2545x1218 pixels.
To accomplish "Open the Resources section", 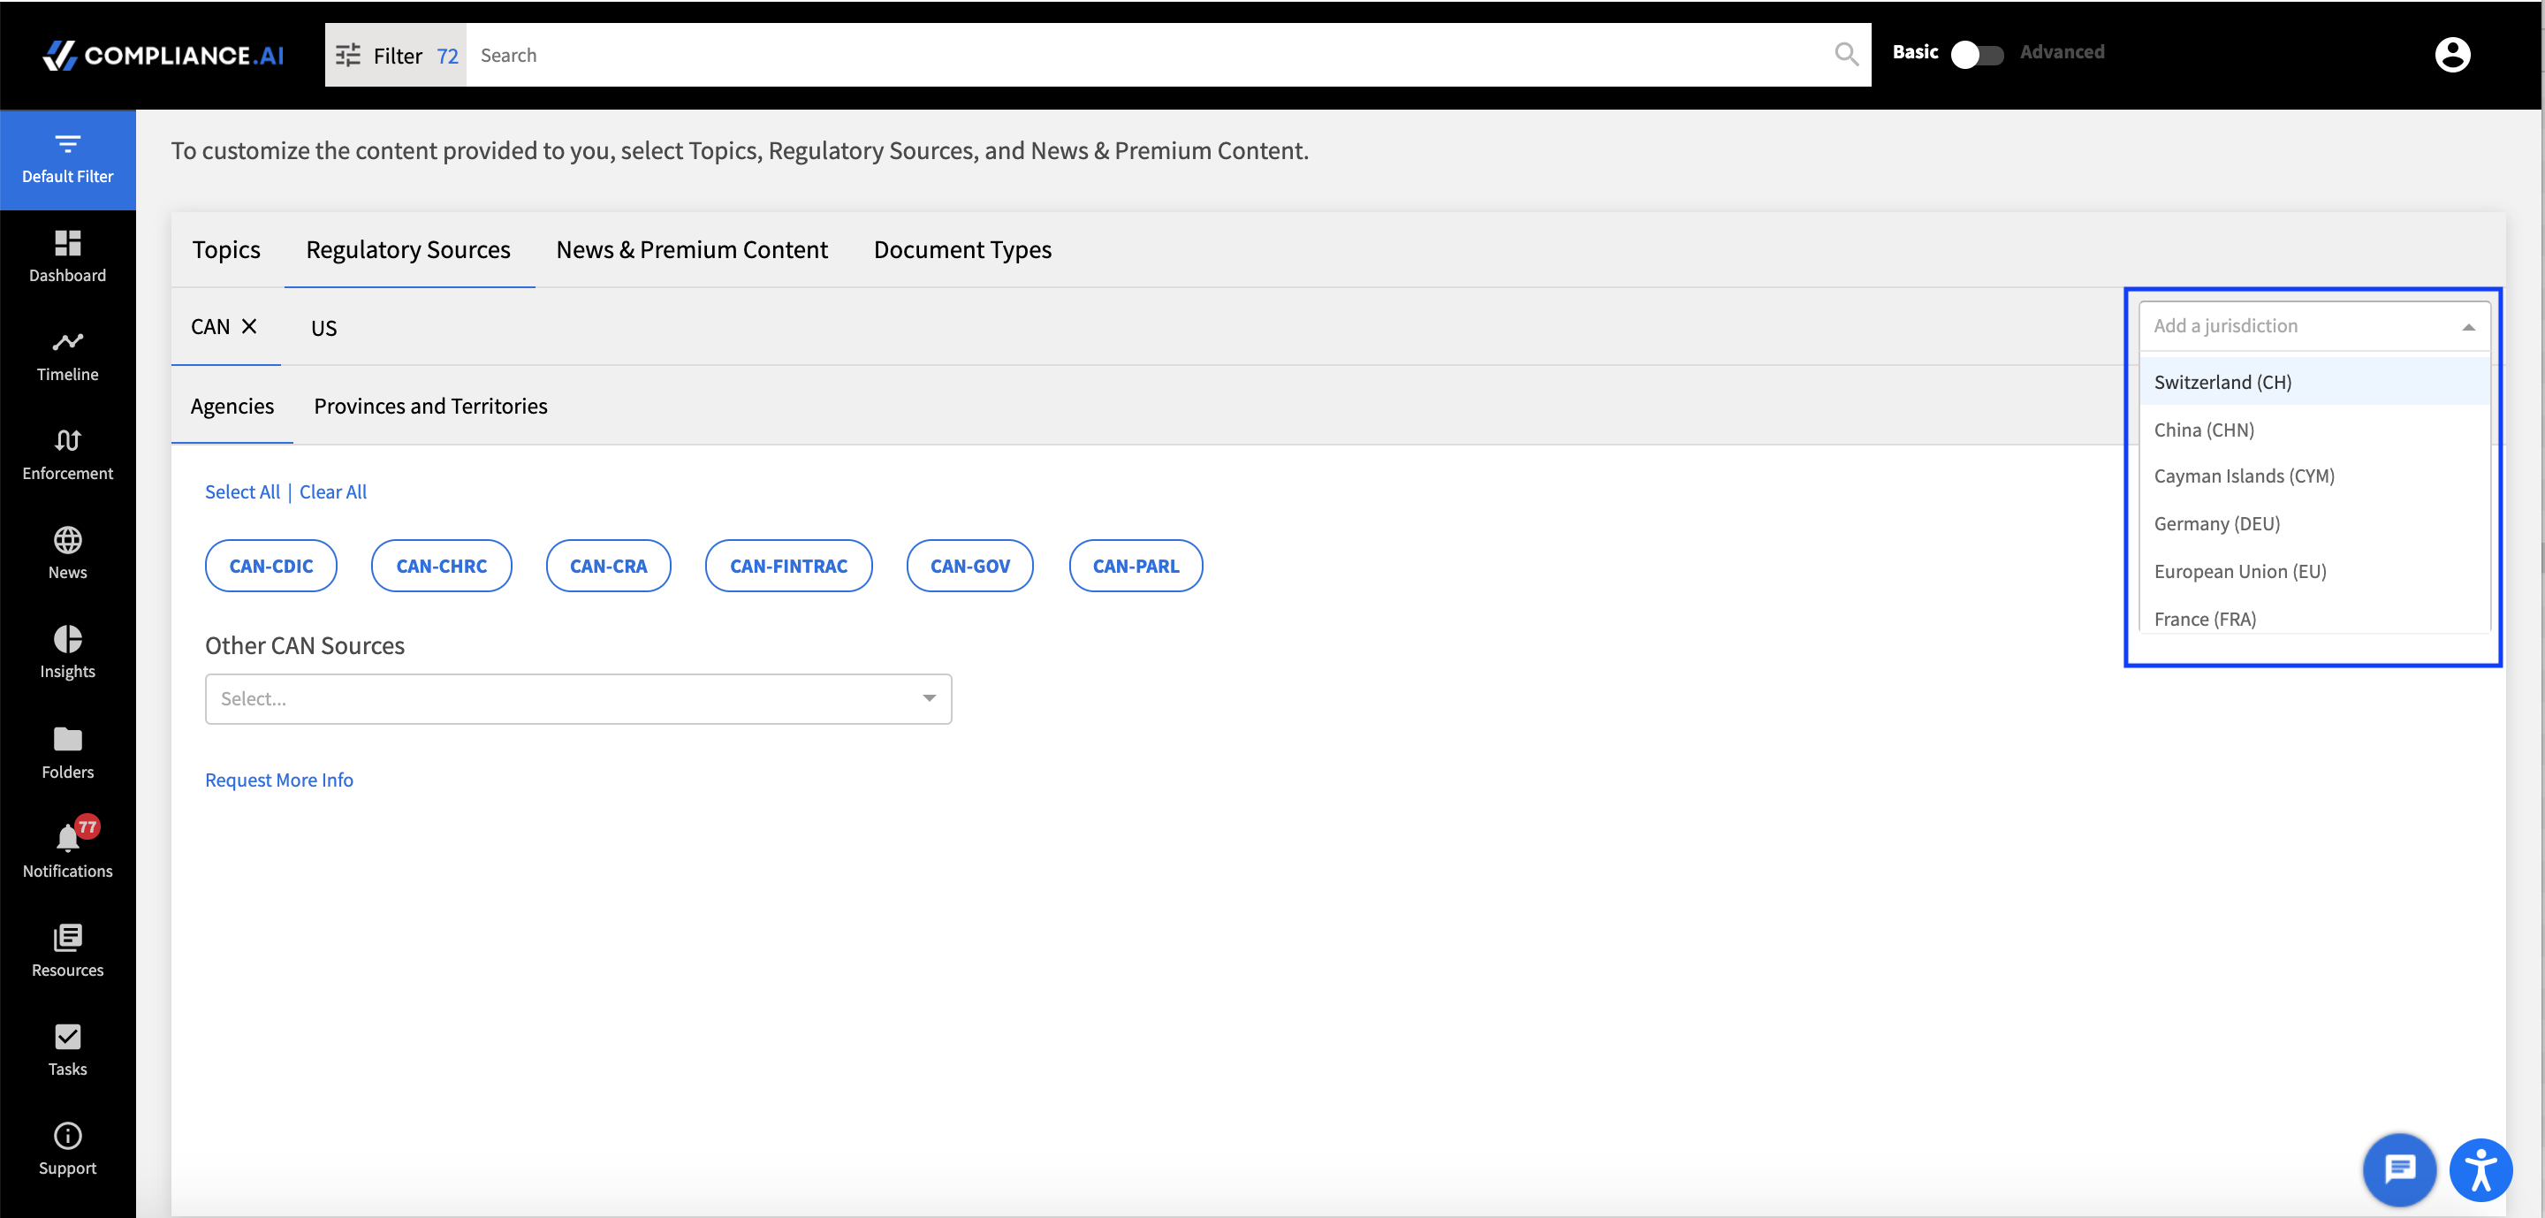I will pos(67,950).
